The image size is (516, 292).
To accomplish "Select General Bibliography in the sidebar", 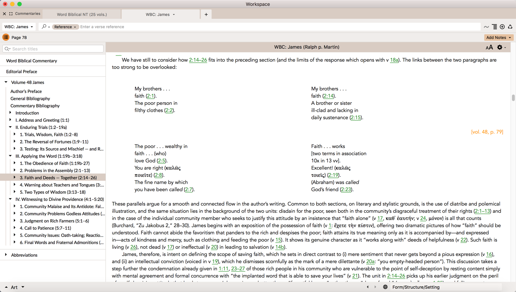I will click(30, 99).
